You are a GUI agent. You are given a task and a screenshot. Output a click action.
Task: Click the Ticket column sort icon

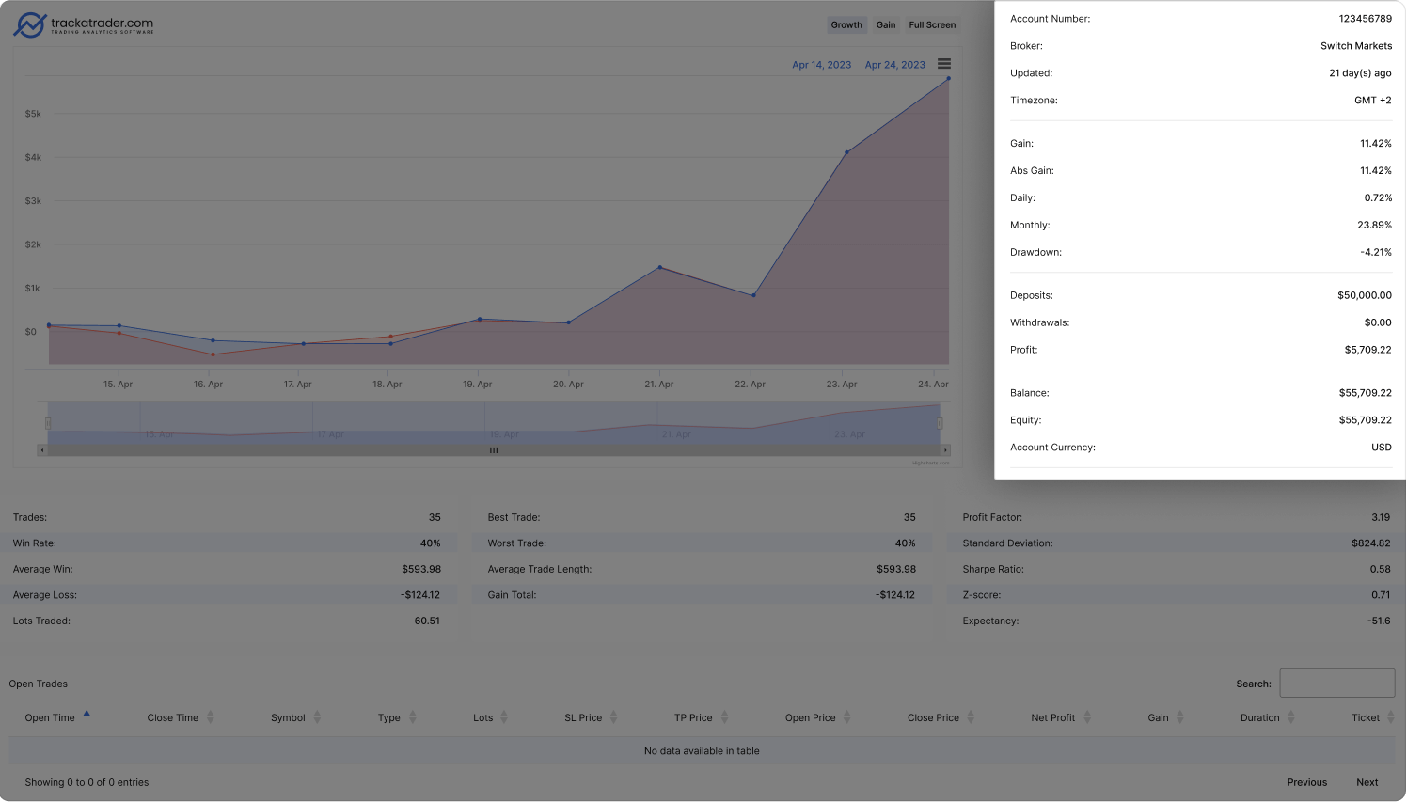click(x=1390, y=717)
